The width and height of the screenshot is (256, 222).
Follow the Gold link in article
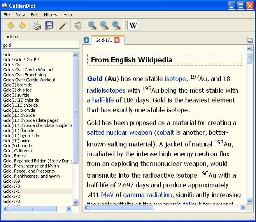coord(95,79)
